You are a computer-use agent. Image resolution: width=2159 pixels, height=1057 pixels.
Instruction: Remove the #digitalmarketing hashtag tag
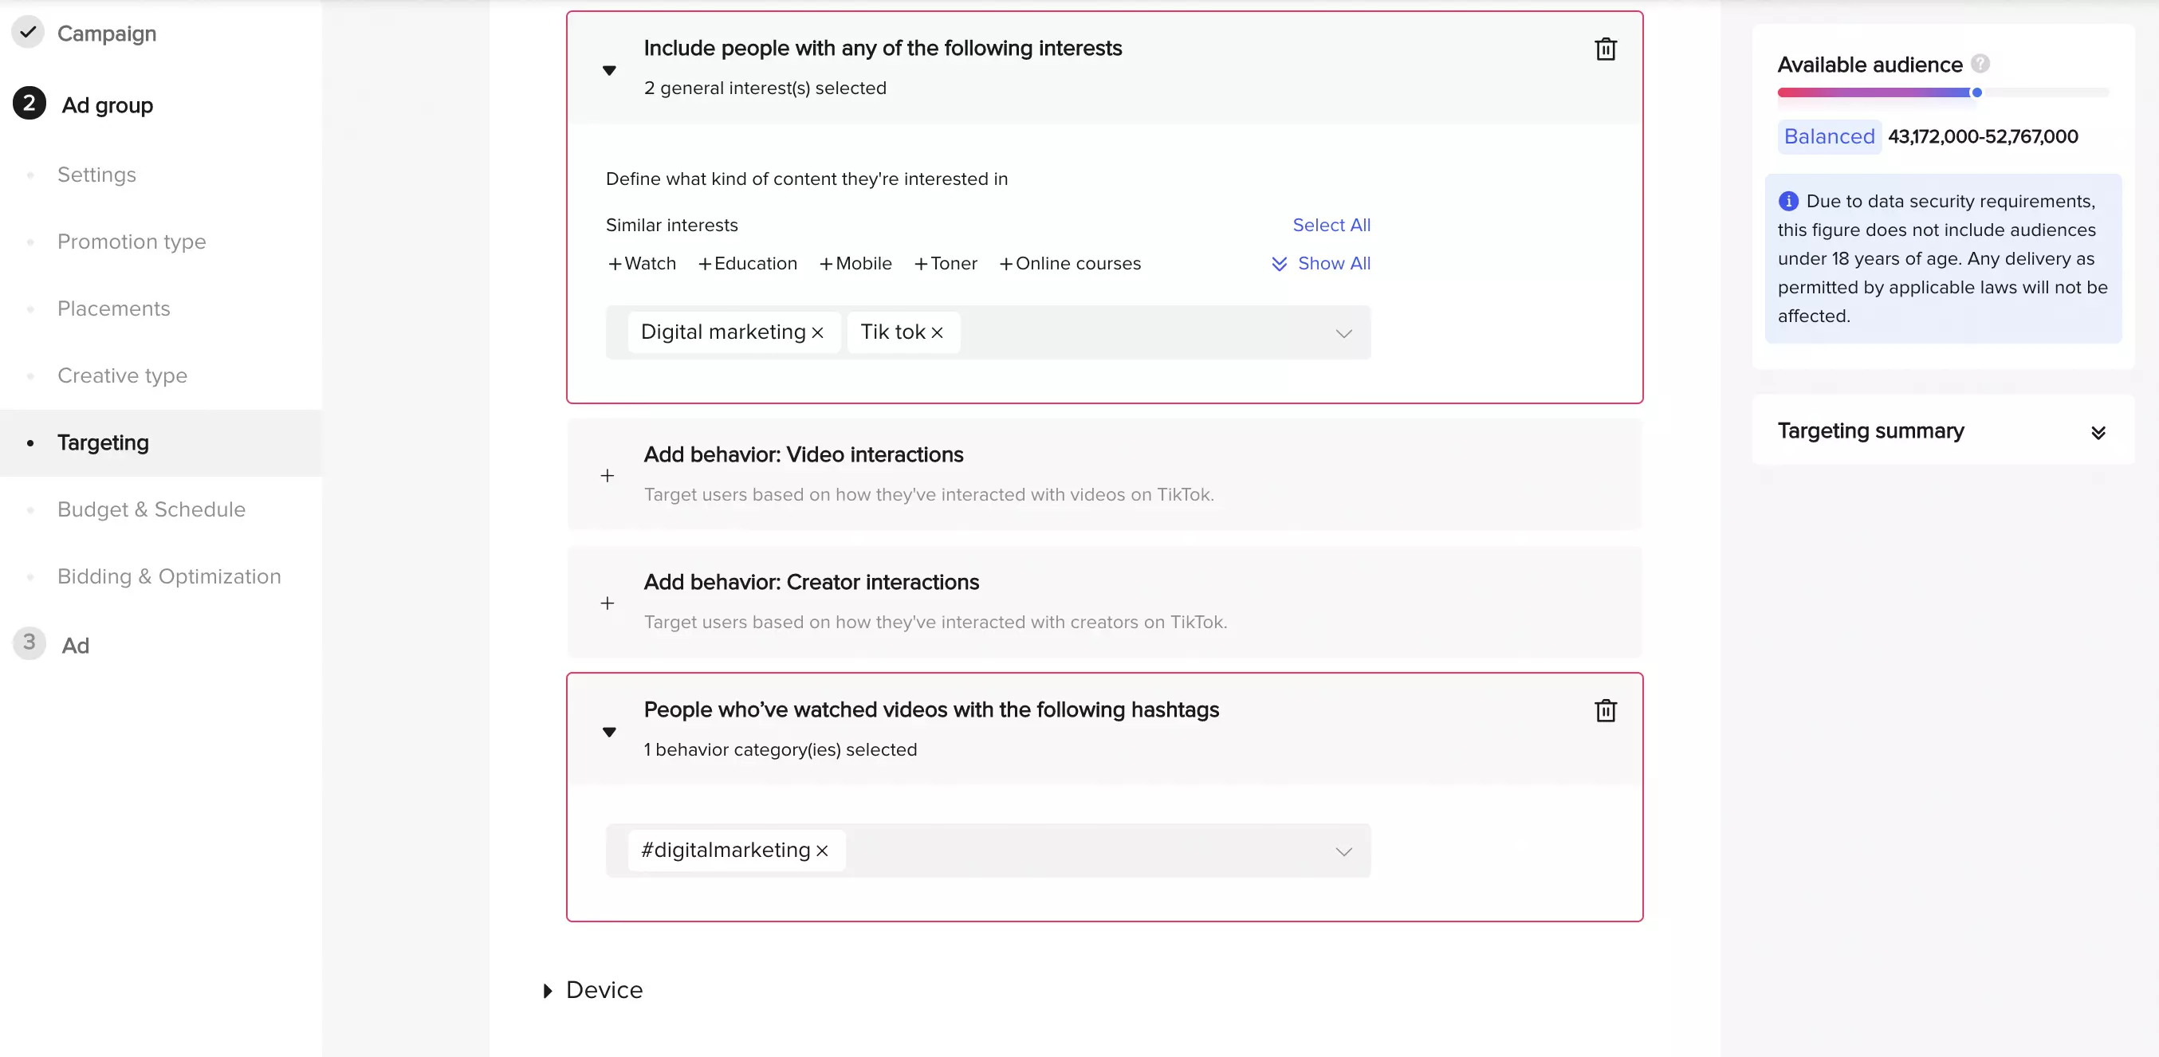coord(820,850)
